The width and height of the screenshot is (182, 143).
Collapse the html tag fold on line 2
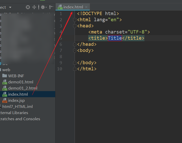point(75,20)
